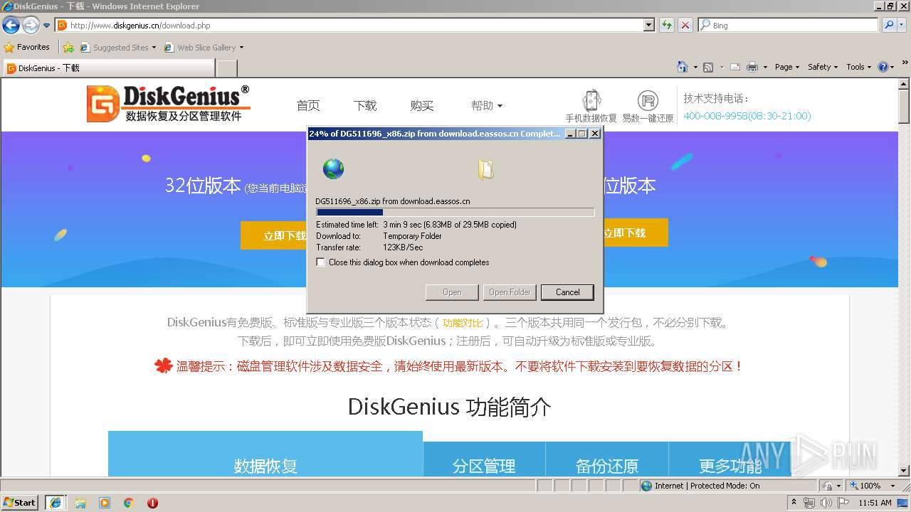The image size is (911, 512).
Task: Click Add to Favorites bar icon
Action: pos(68,47)
